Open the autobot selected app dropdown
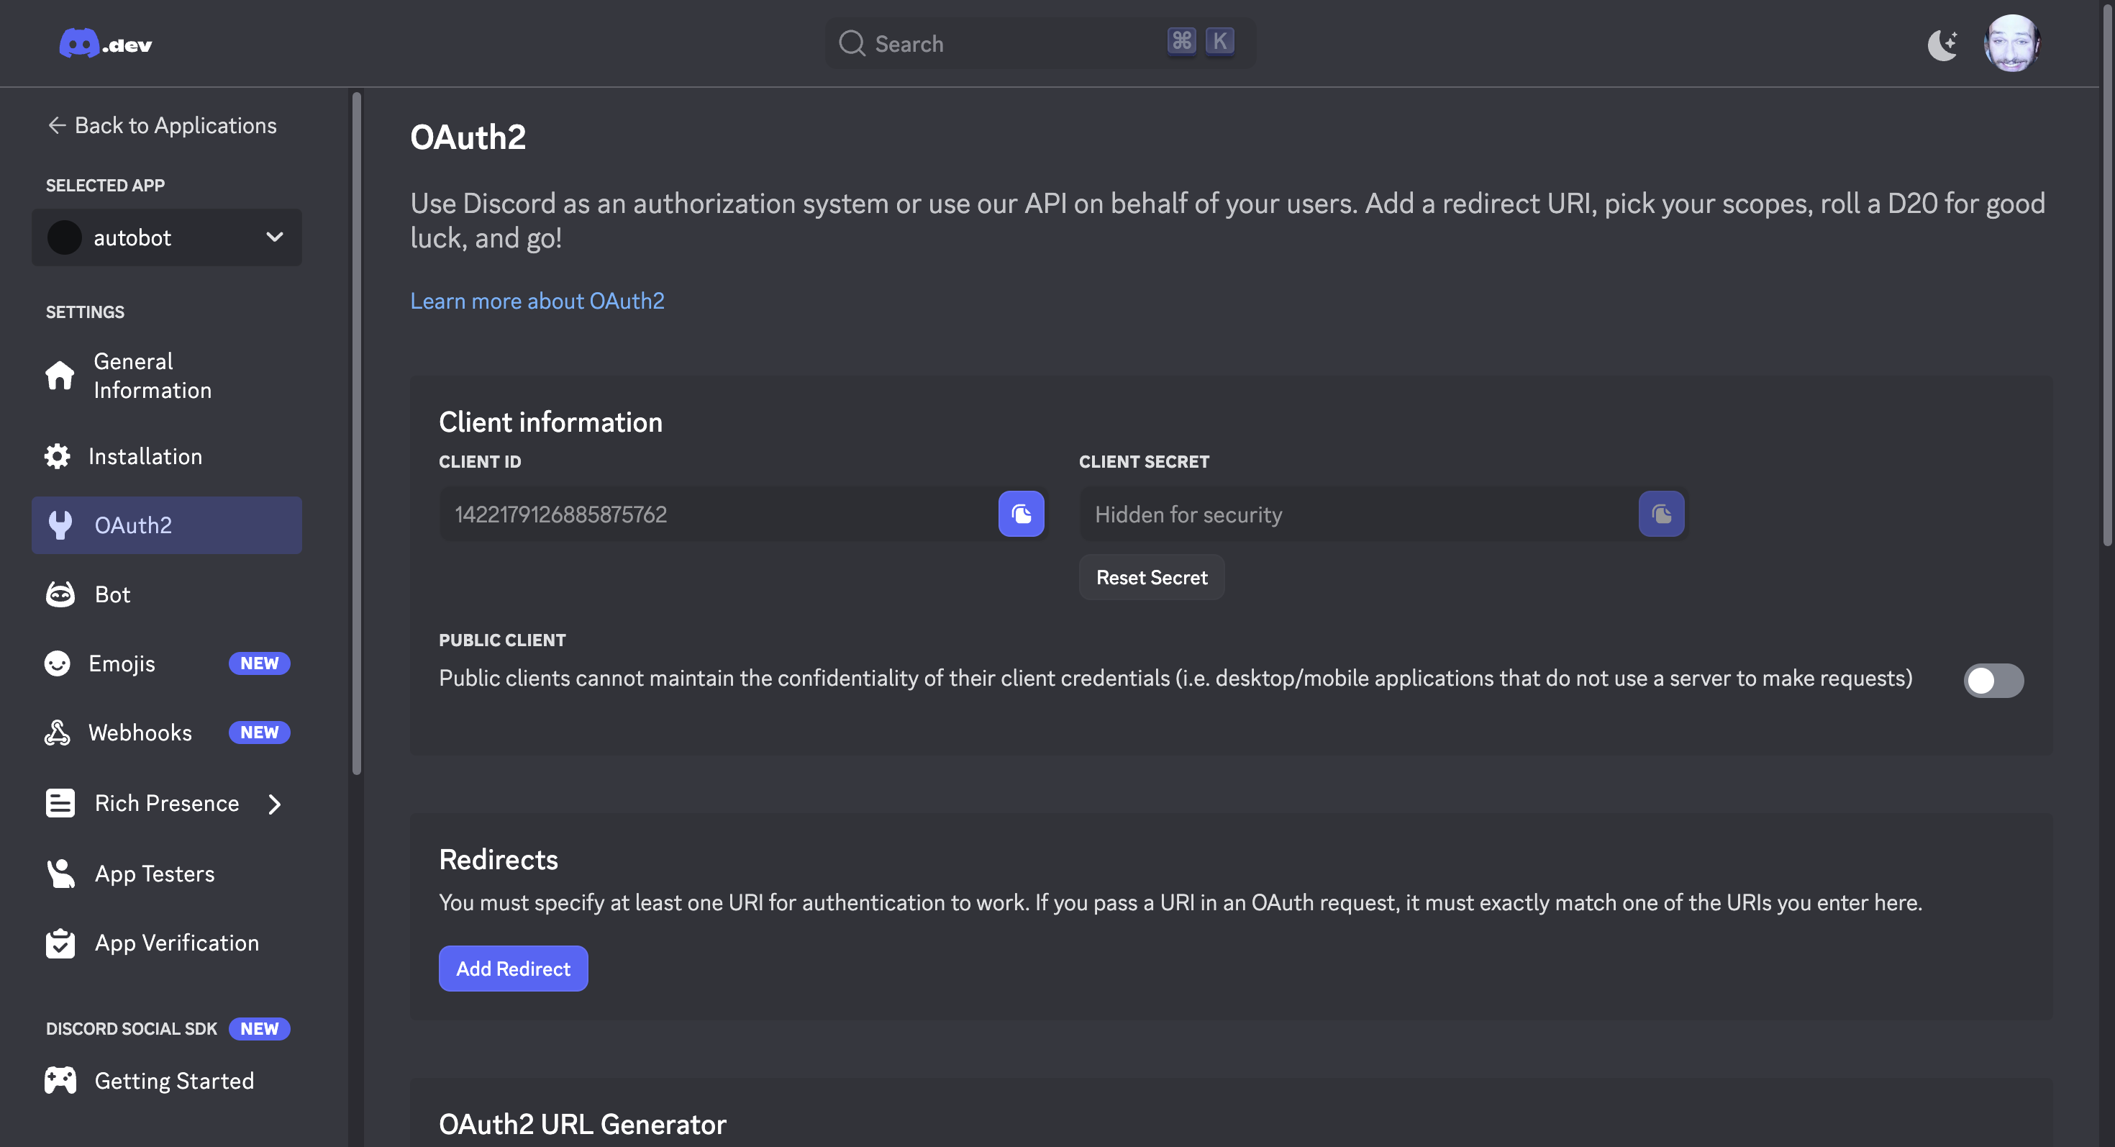2115x1147 pixels. [x=167, y=237]
